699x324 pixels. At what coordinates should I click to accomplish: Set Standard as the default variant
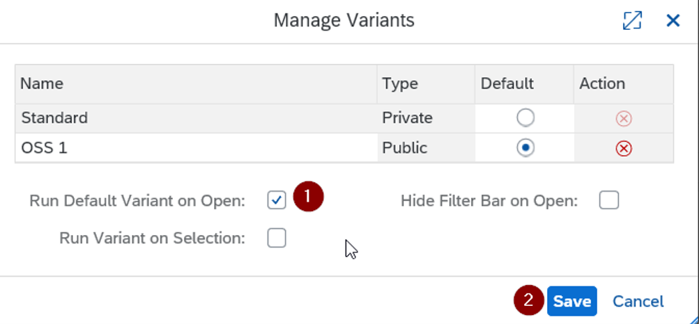[525, 118]
